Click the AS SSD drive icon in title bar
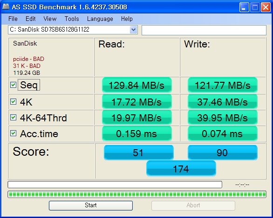The height and width of the screenshot is (218, 273). [6, 7]
